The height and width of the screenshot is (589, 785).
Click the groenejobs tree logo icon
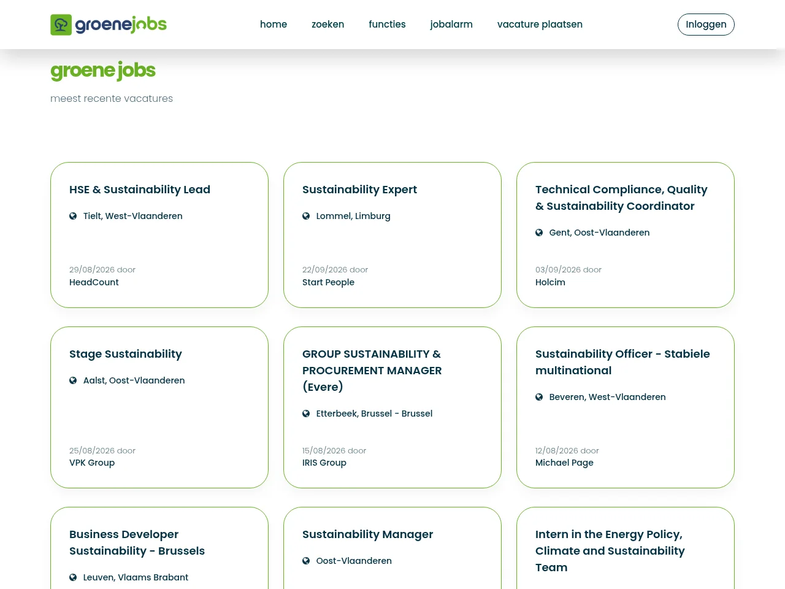point(61,25)
